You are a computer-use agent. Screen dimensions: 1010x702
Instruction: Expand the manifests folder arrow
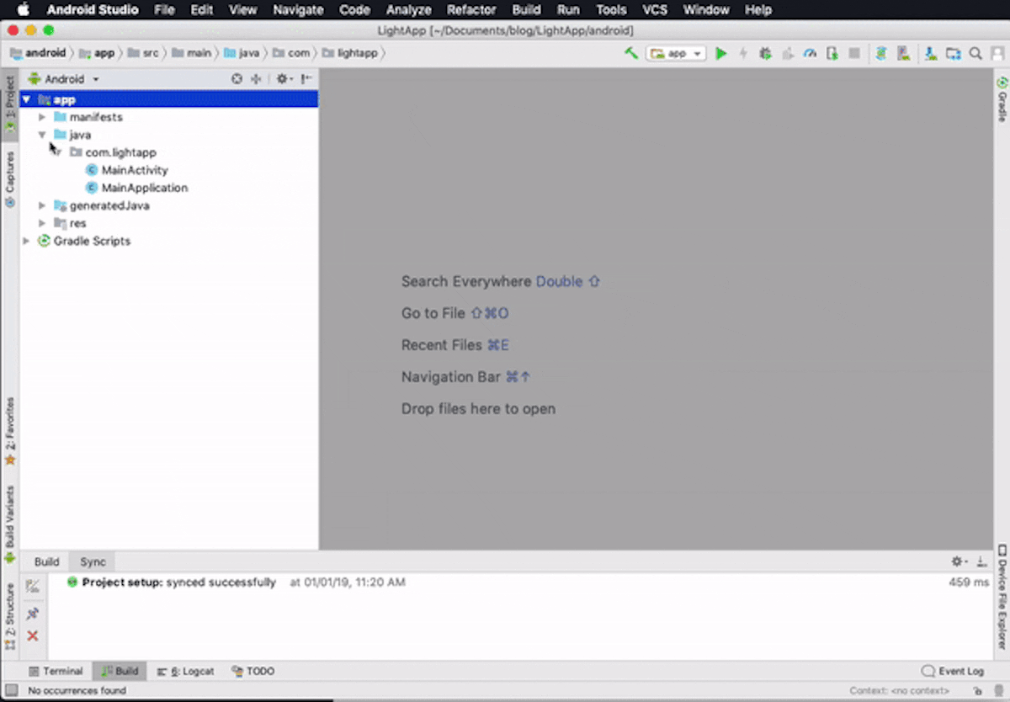42,117
